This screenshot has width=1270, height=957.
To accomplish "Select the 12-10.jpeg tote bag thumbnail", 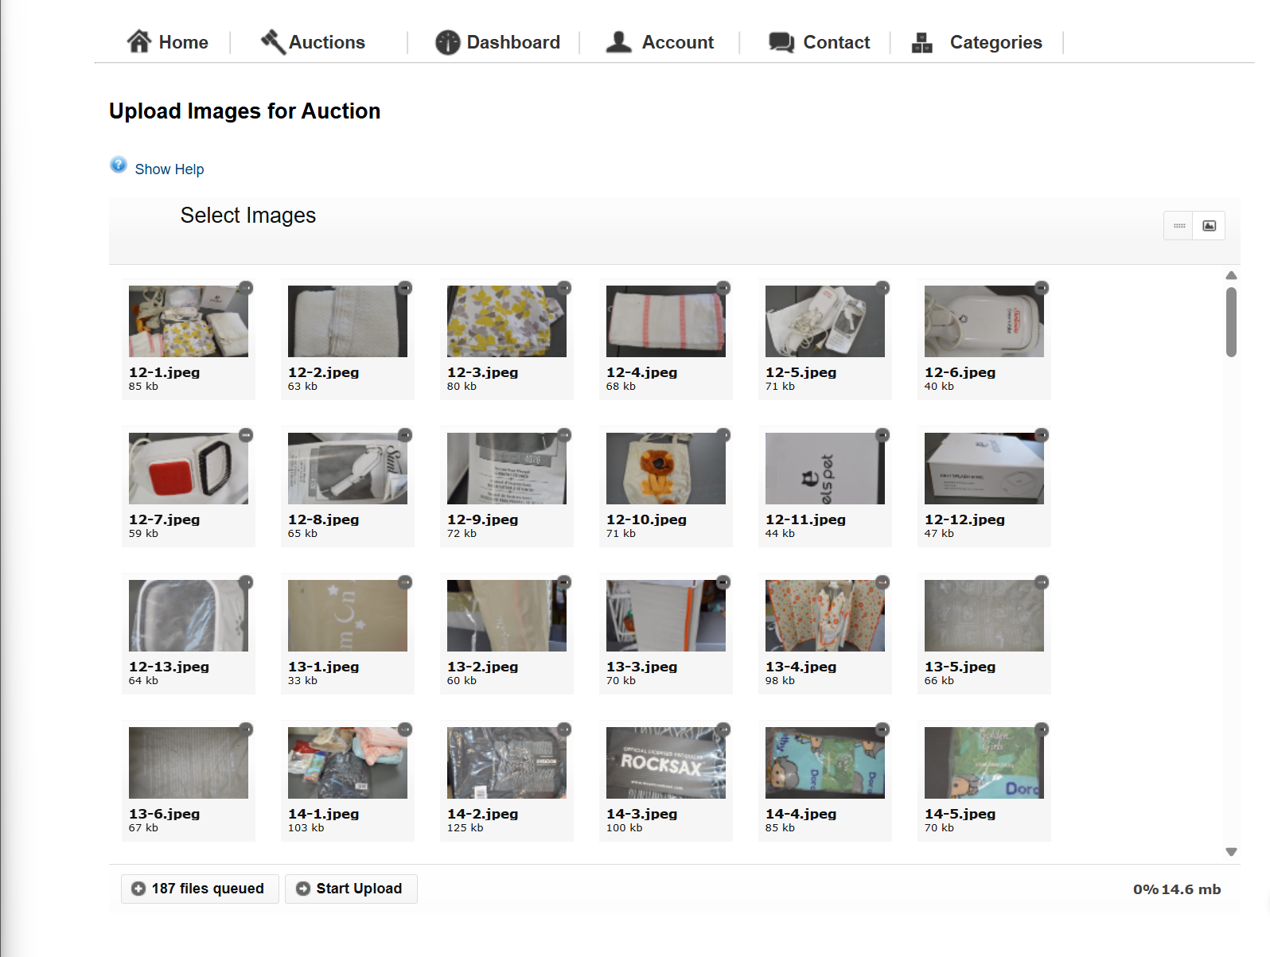I will (666, 469).
